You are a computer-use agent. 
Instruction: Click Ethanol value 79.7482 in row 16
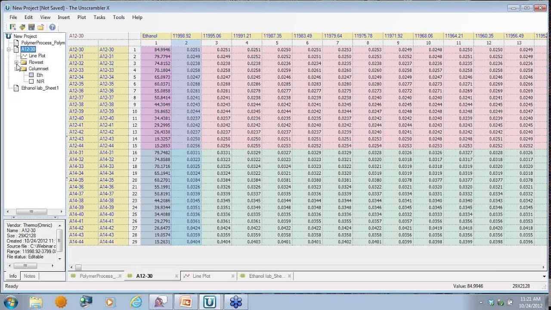[156, 152]
